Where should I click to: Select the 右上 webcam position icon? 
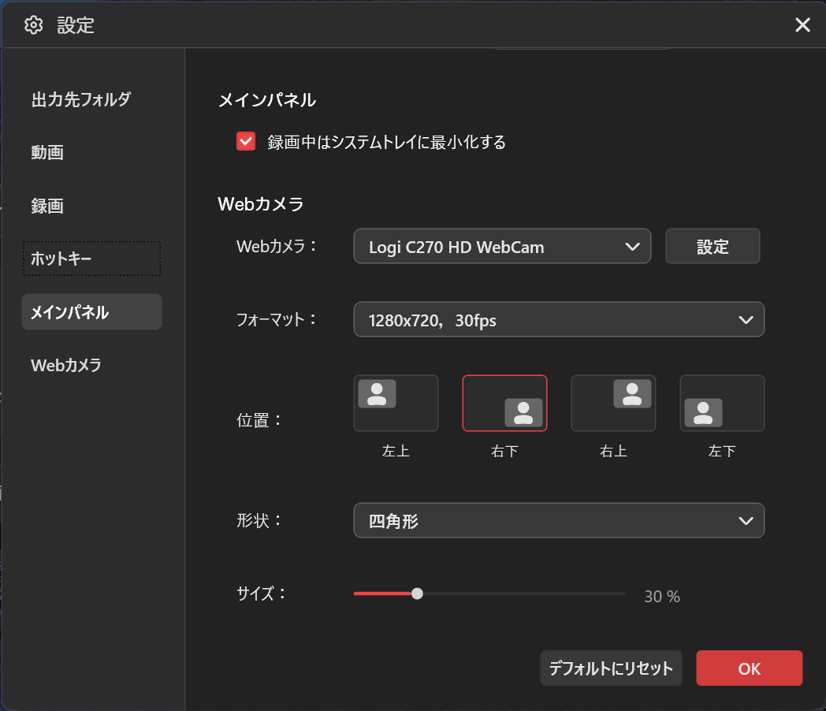tap(613, 403)
